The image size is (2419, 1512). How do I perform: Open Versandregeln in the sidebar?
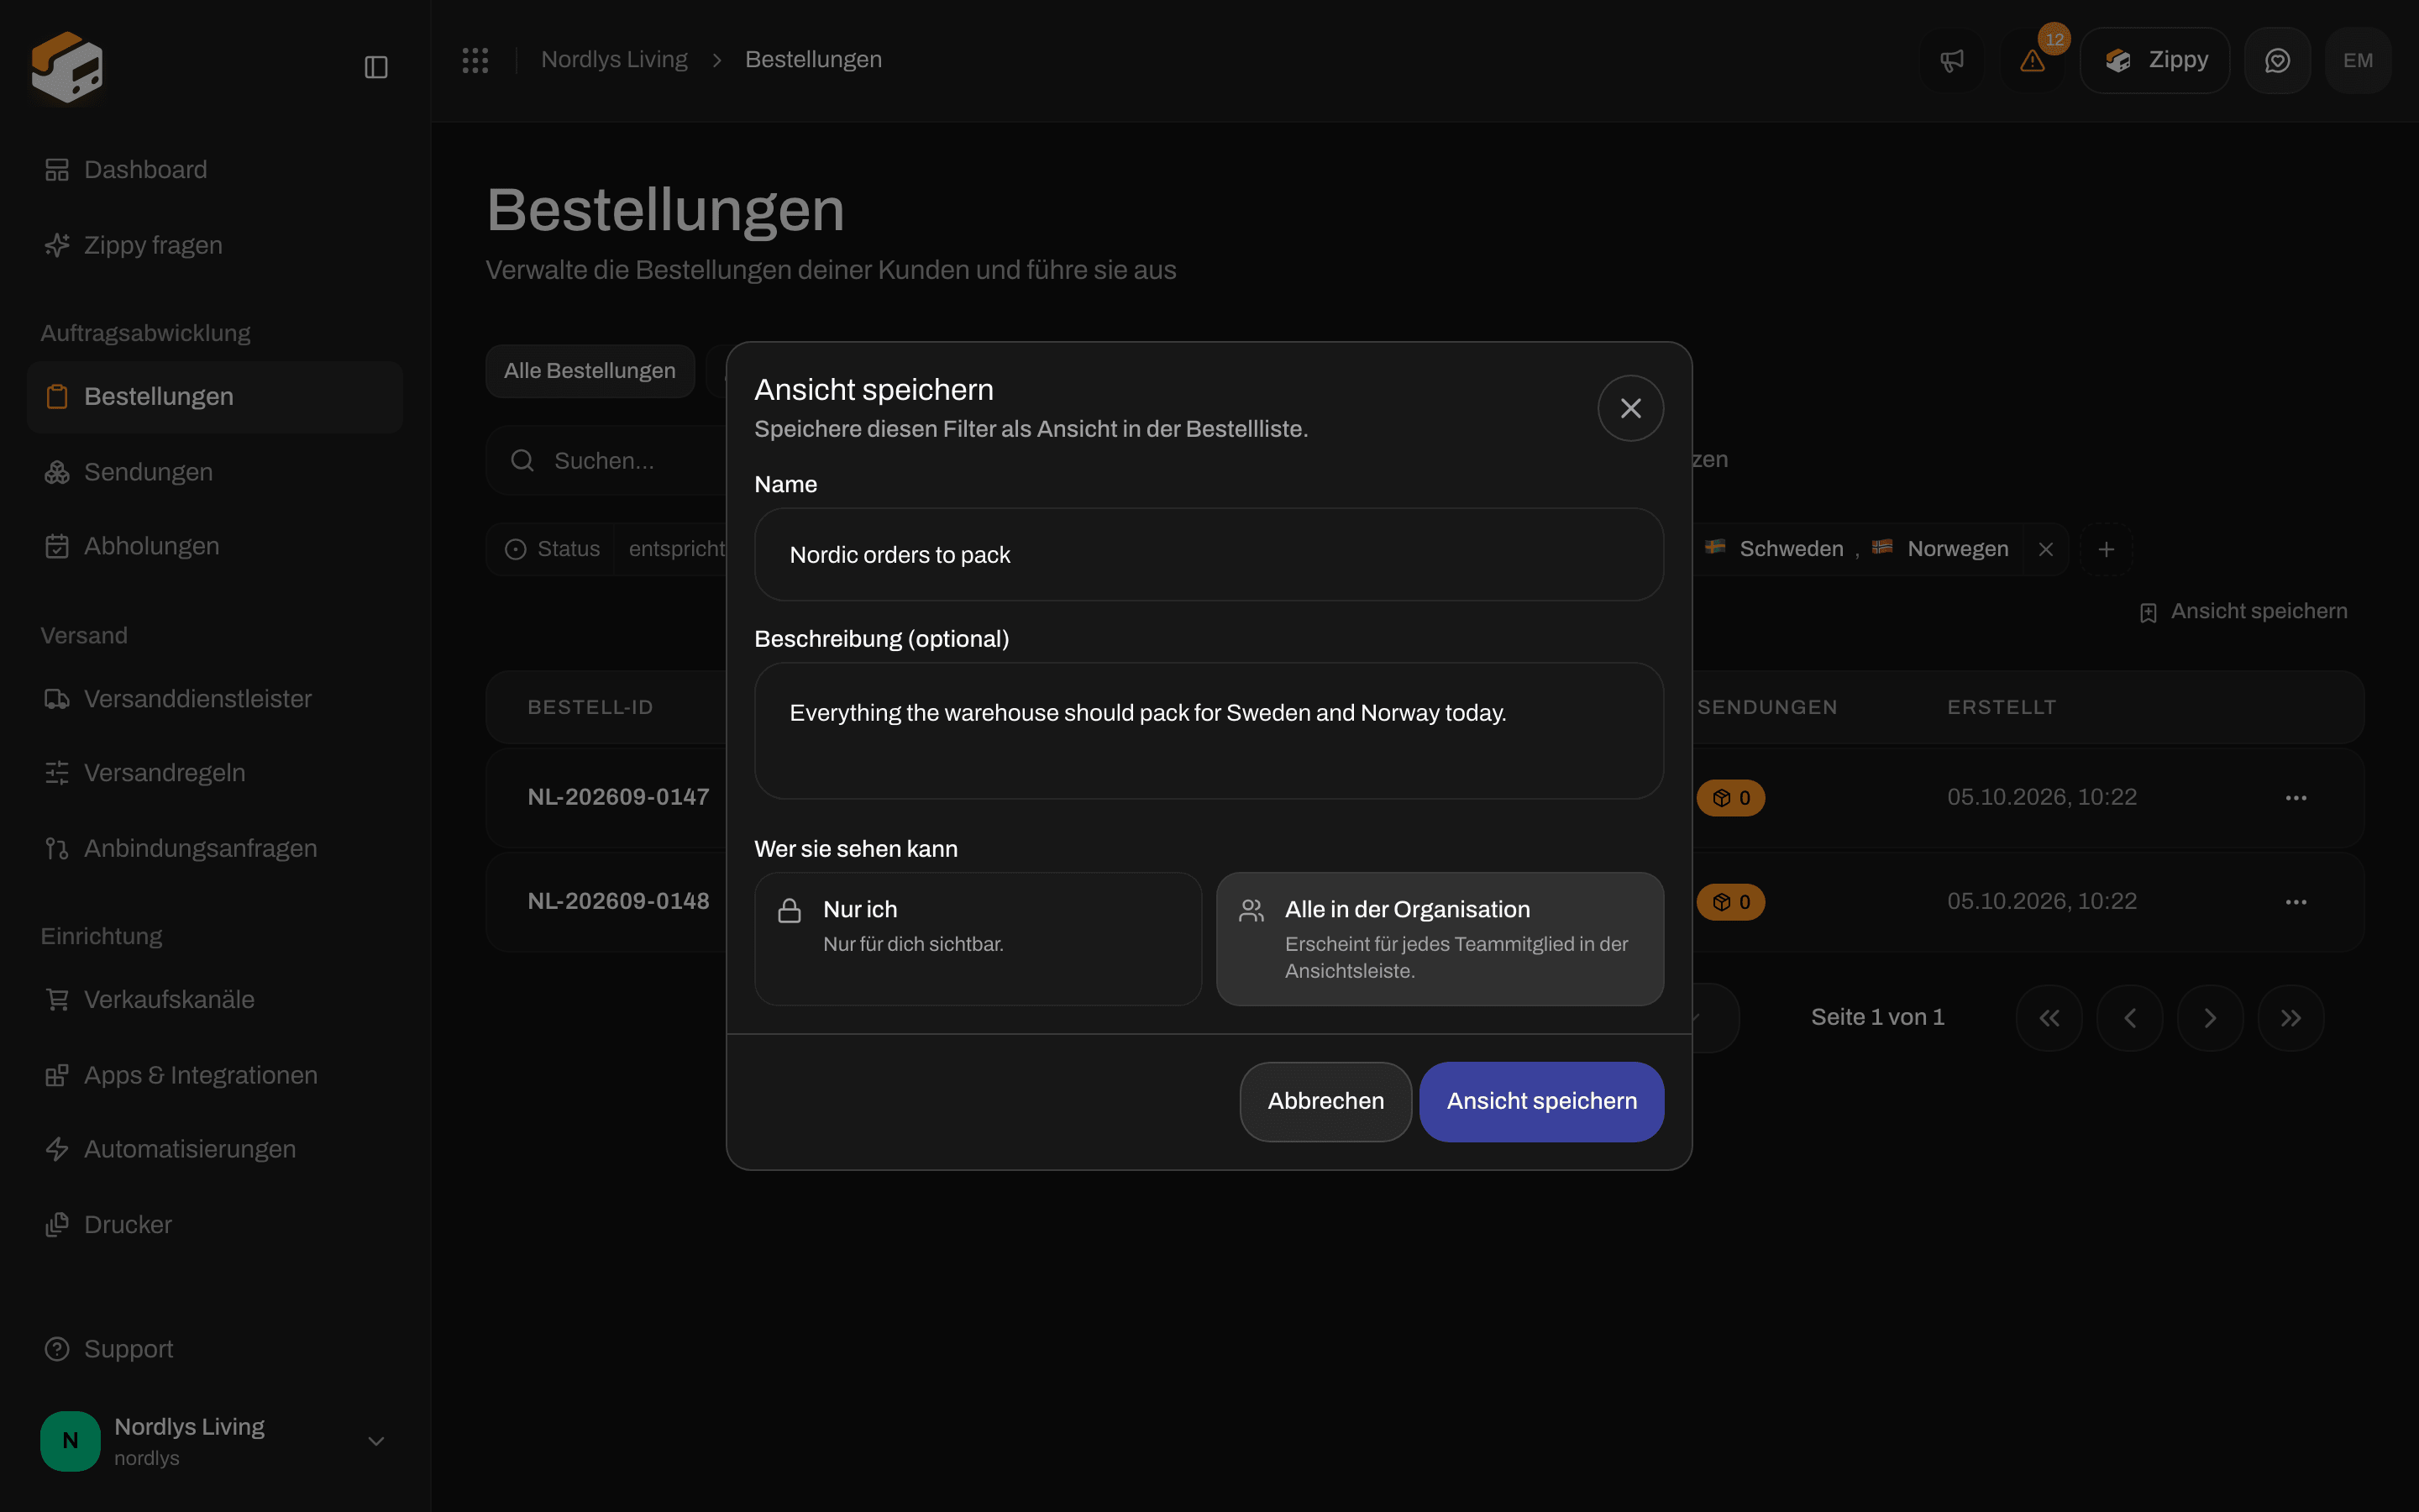(x=215, y=772)
